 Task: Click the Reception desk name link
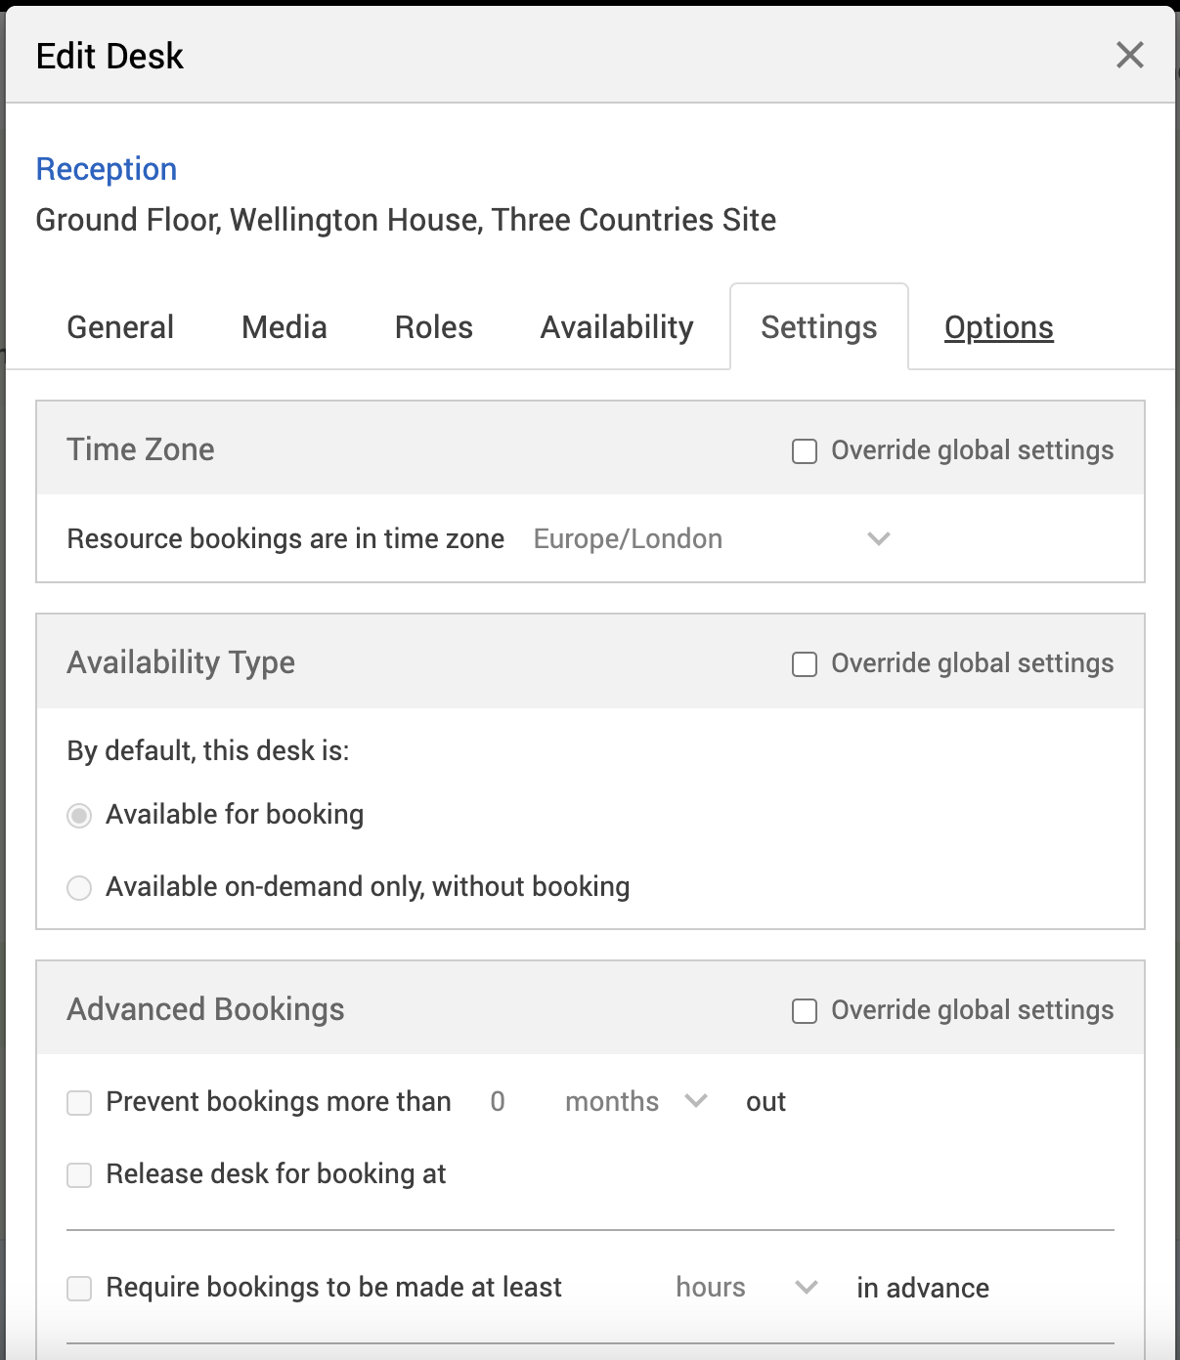[107, 169]
